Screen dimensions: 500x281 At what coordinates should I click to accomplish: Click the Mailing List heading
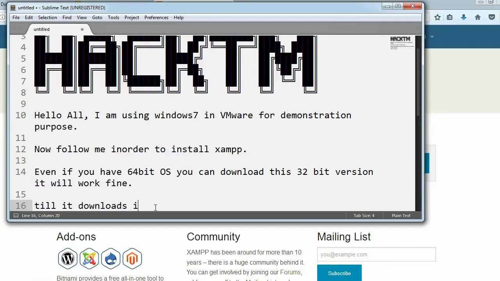(344, 237)
